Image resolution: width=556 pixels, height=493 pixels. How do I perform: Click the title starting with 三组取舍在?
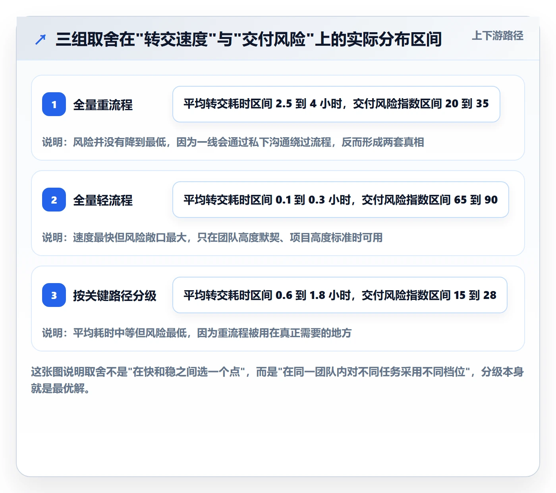pyautogui.click(x=249, y=39)
